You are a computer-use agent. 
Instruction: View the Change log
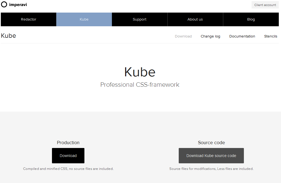(x=210, y=36)
